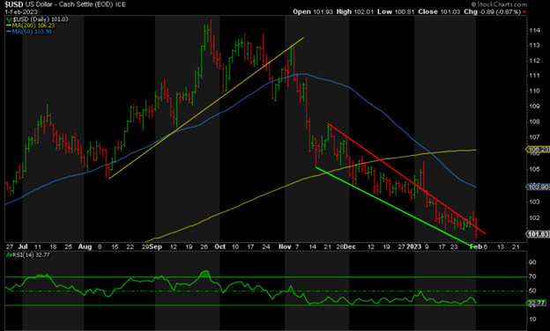Click the green line icon before RSI(14)
This screenshot has width=550, height=331.
pyautogui.click(x=9, y=255)
